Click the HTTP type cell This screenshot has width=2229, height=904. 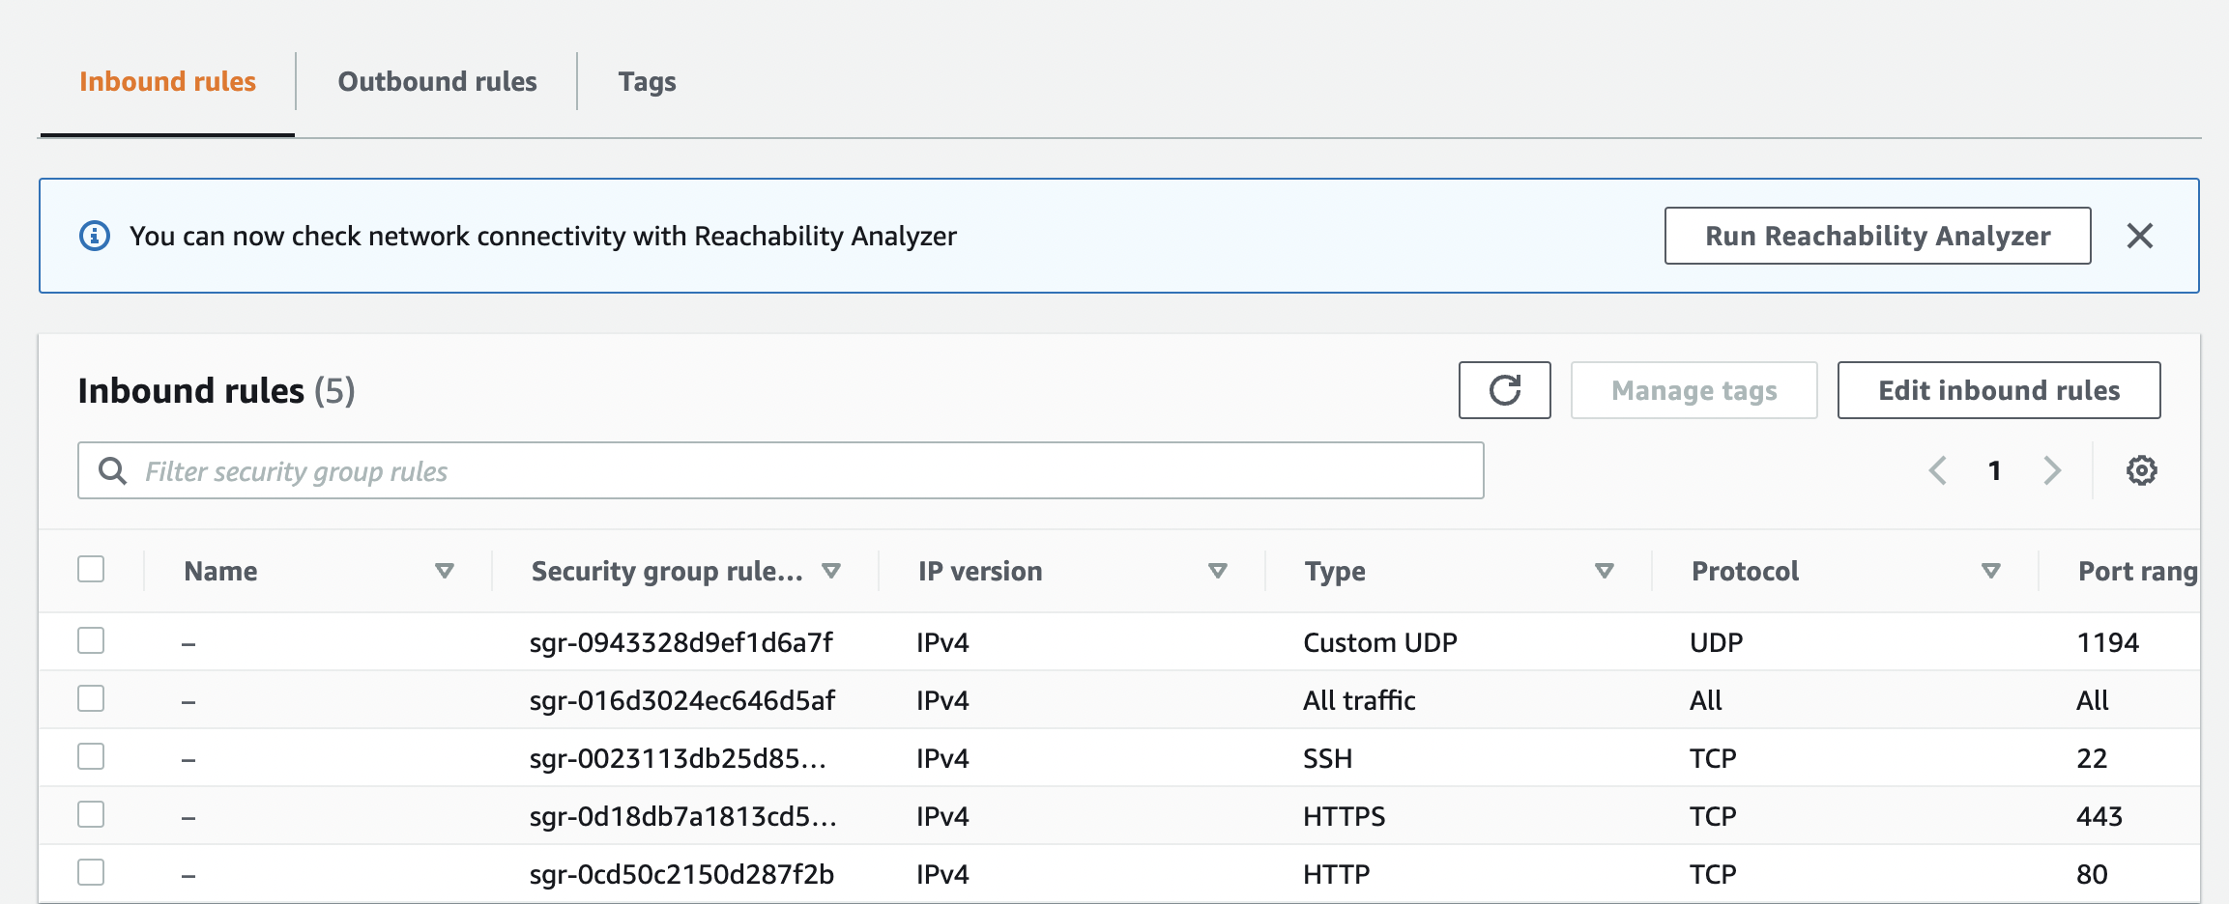1336,874
